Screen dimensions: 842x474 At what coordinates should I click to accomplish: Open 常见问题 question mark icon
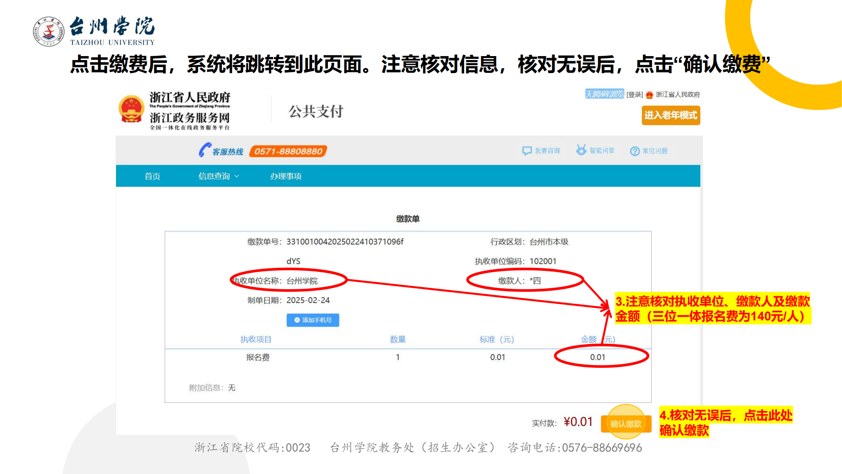635,151
